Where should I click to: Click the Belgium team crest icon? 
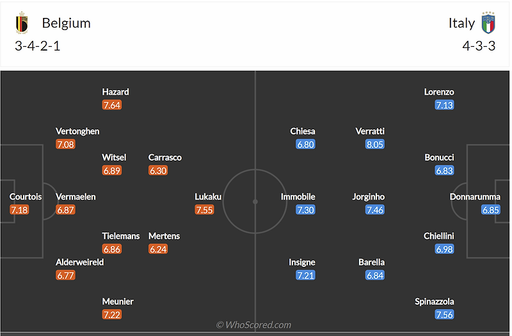tap(22, 24)
